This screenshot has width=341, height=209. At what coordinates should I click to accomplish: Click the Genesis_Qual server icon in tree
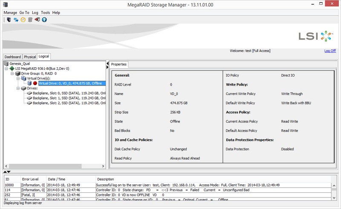click(x=6, y=63)
